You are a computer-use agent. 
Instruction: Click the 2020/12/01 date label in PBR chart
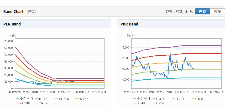click(131, 92)
